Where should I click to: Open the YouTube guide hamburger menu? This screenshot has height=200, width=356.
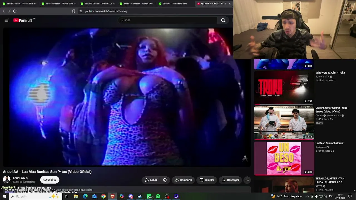point(7,20)
